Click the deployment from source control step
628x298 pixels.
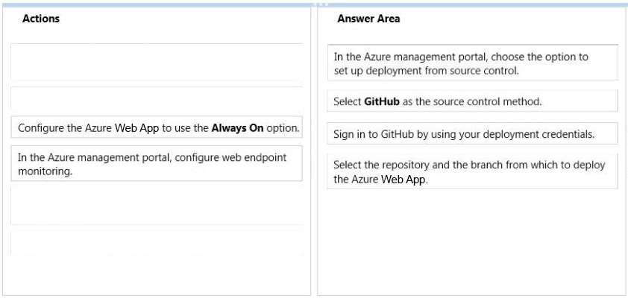click(473, 63)
